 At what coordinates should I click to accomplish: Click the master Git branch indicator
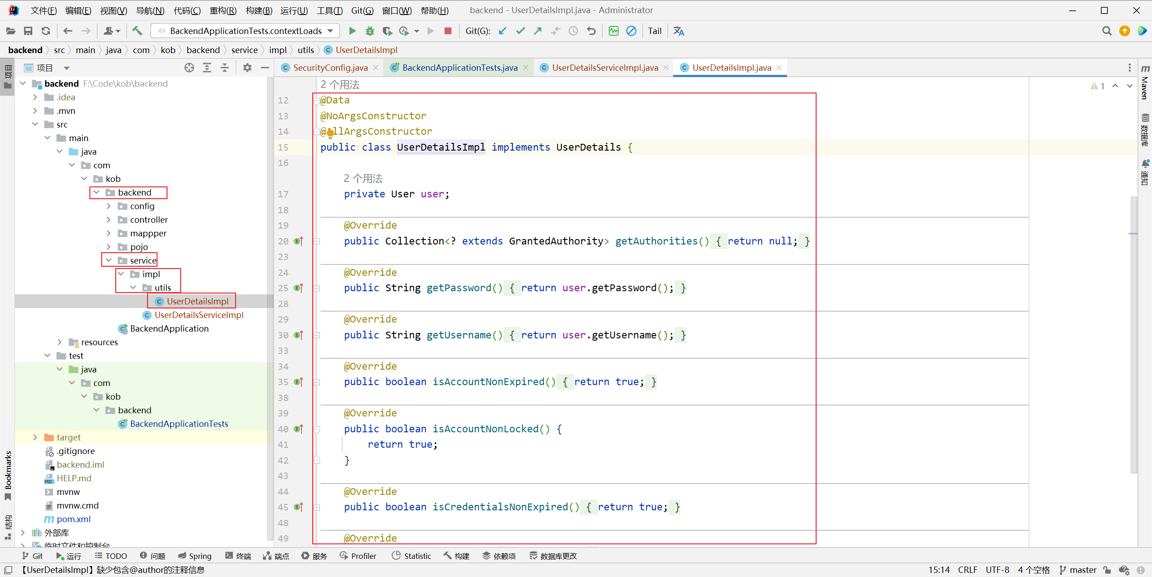point(1078,570)
